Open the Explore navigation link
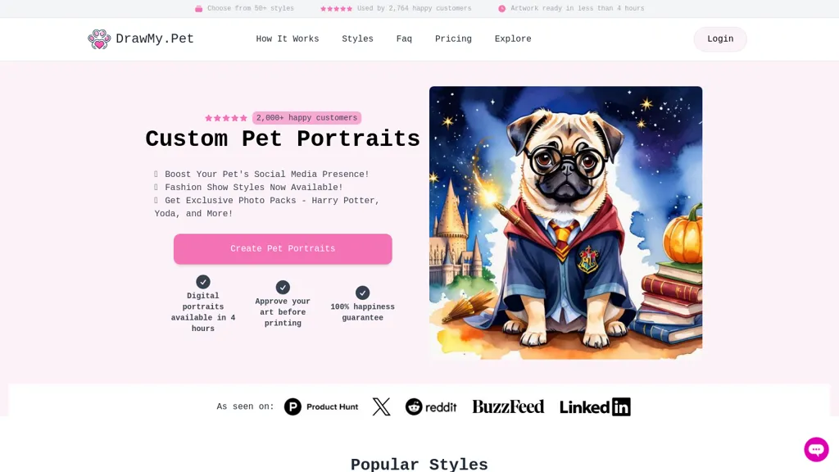 point(513,39)
